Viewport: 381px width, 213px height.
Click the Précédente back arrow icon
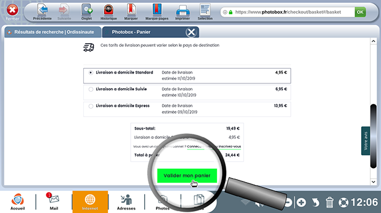43,10
